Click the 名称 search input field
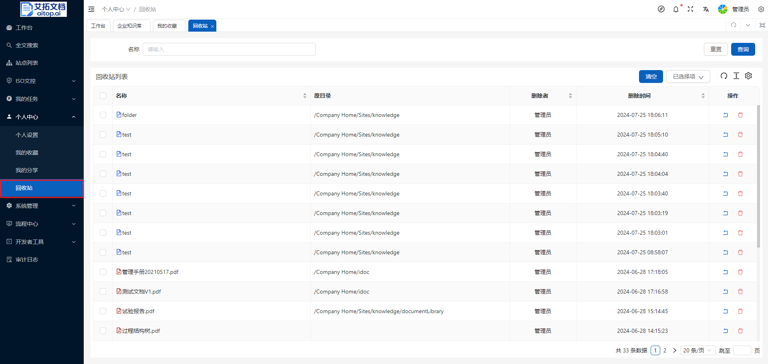 (x=229, y=49)
